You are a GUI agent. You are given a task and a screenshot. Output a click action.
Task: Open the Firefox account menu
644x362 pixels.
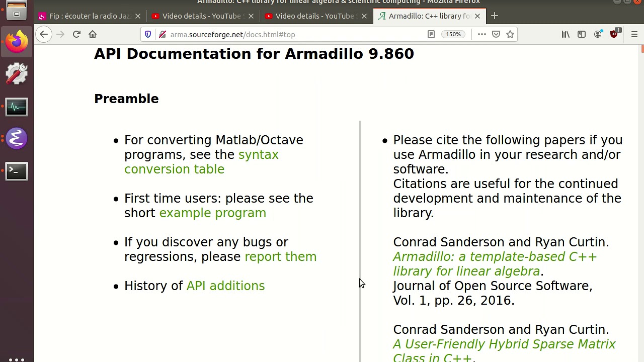pyautogui.click(x=598, y=34)
